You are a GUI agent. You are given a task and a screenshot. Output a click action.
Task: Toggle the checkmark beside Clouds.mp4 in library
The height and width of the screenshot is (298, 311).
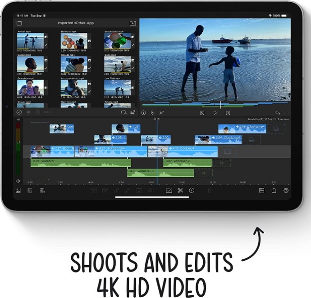tap(89, 68)
